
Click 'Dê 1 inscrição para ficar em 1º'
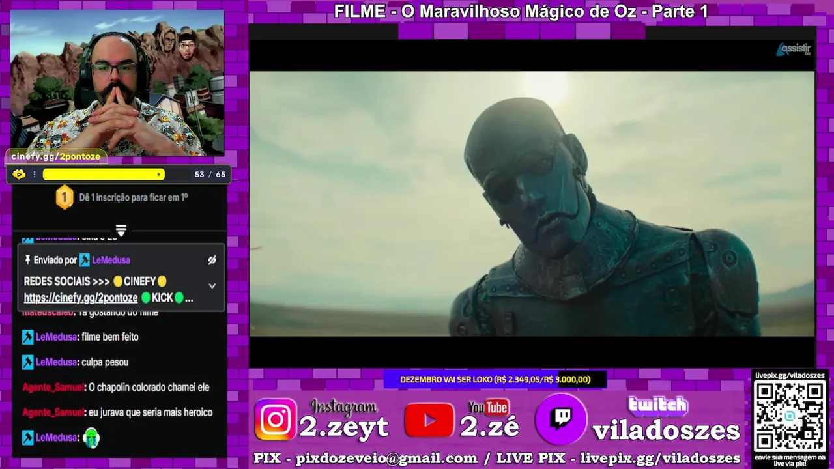pos(134,197)
